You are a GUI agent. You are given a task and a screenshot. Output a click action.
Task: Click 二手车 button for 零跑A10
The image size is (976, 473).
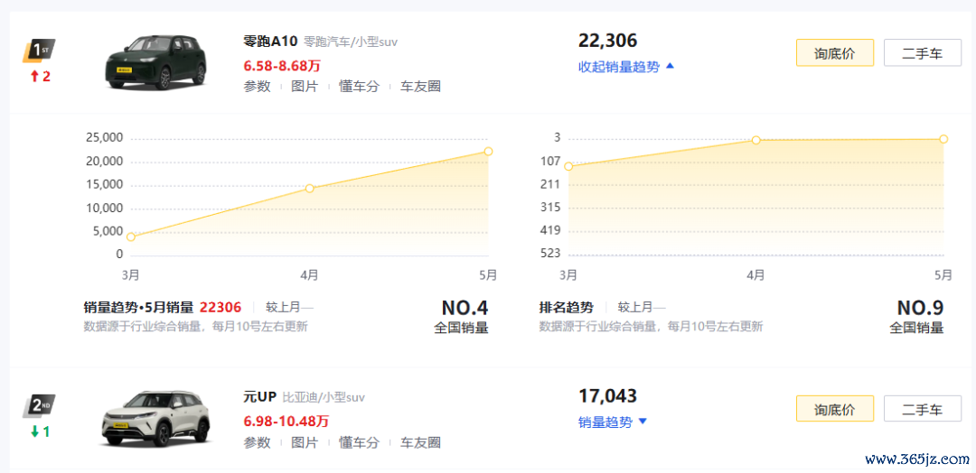pyautogui.click(x=923, y=53)
